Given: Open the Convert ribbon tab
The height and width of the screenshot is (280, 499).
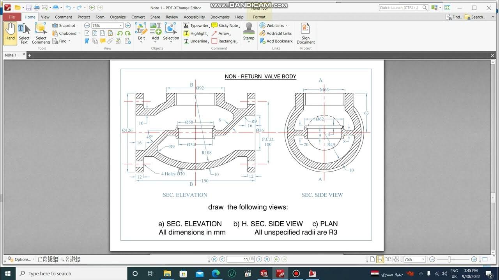Looking at the screenshot, I should click(138, 17).
